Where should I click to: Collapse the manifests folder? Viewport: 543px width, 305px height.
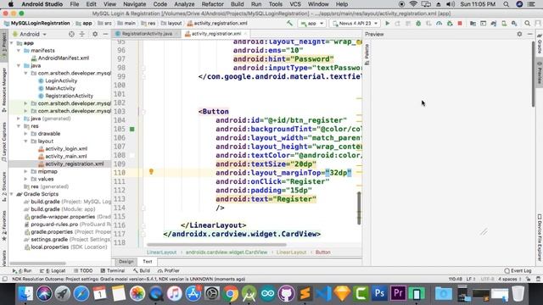coord(19,51)
